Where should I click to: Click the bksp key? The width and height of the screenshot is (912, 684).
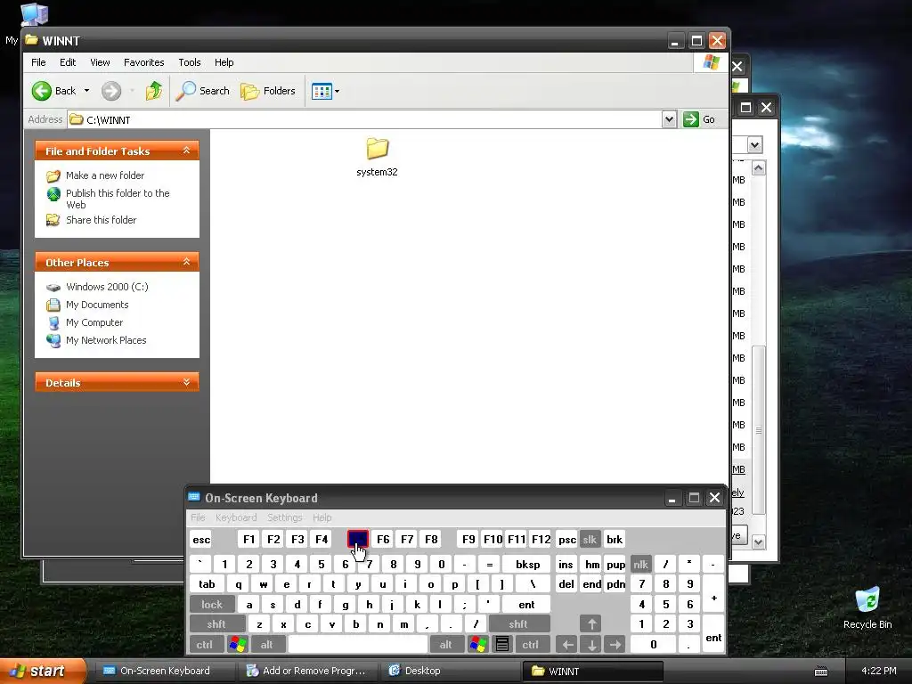[527, 564]
